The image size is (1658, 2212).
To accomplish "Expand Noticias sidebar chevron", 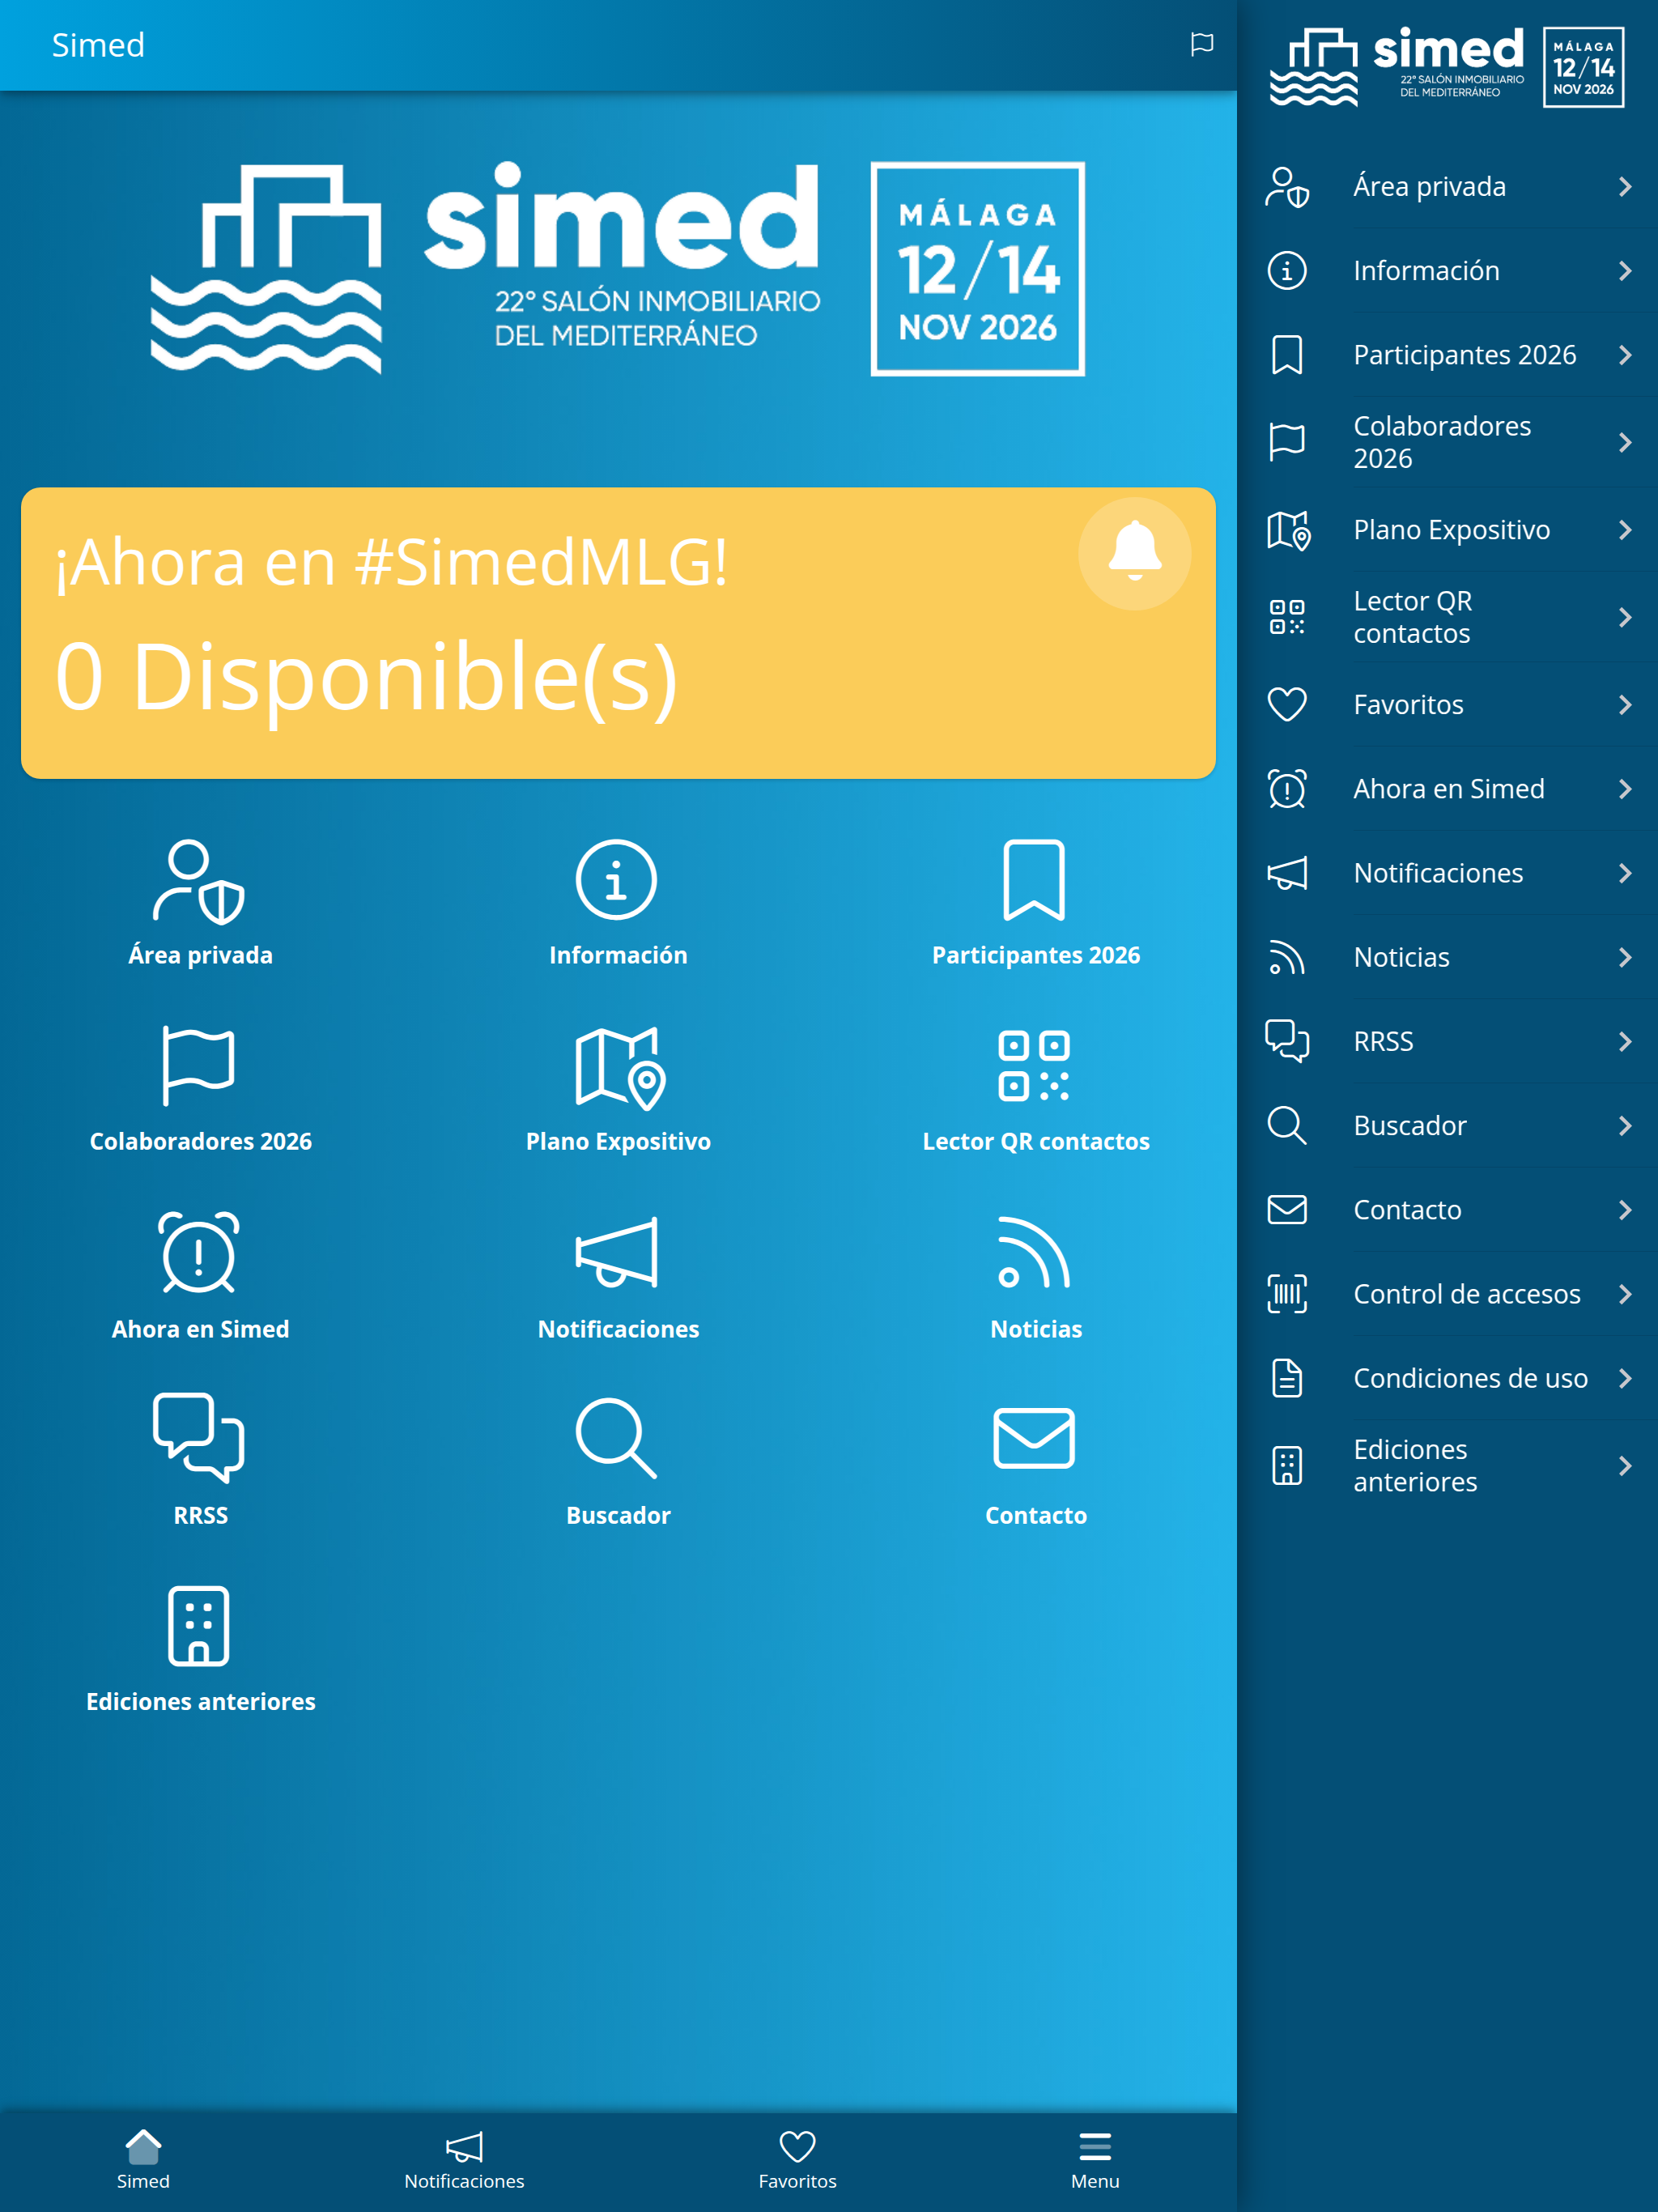I will (x=1625, y=957).
